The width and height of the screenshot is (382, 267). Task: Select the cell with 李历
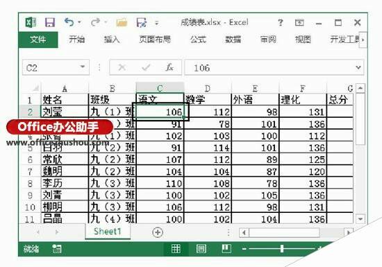click(65, 183)
